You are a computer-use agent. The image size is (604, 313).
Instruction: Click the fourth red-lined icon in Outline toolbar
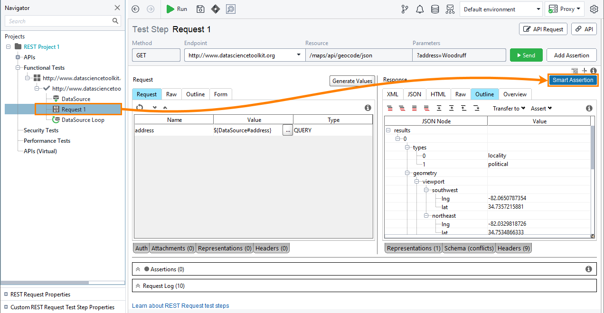(x=426, y=108)
